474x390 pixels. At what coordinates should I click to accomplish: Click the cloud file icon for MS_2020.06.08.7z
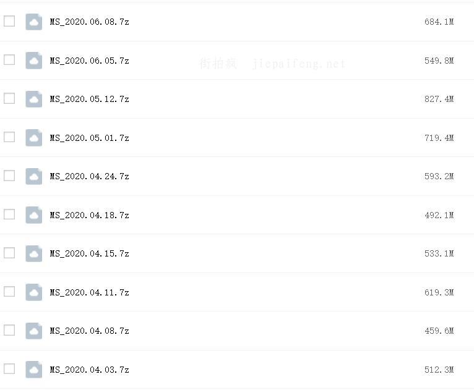(33, 22)
